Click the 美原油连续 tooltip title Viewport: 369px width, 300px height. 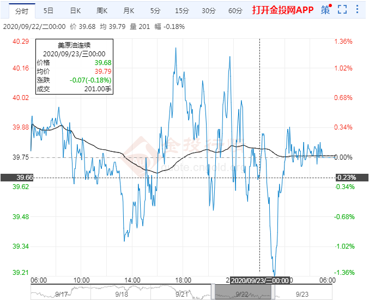pos(74,45)
